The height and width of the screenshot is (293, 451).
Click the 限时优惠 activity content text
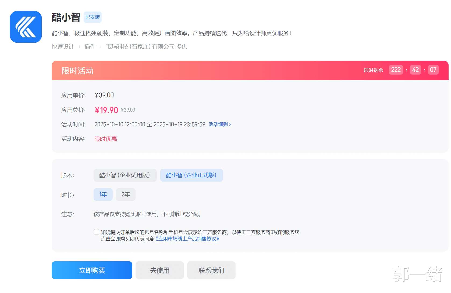coord(106,139)
